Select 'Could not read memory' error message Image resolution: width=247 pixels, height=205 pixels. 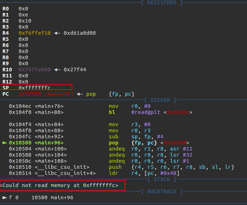point(59,185)
